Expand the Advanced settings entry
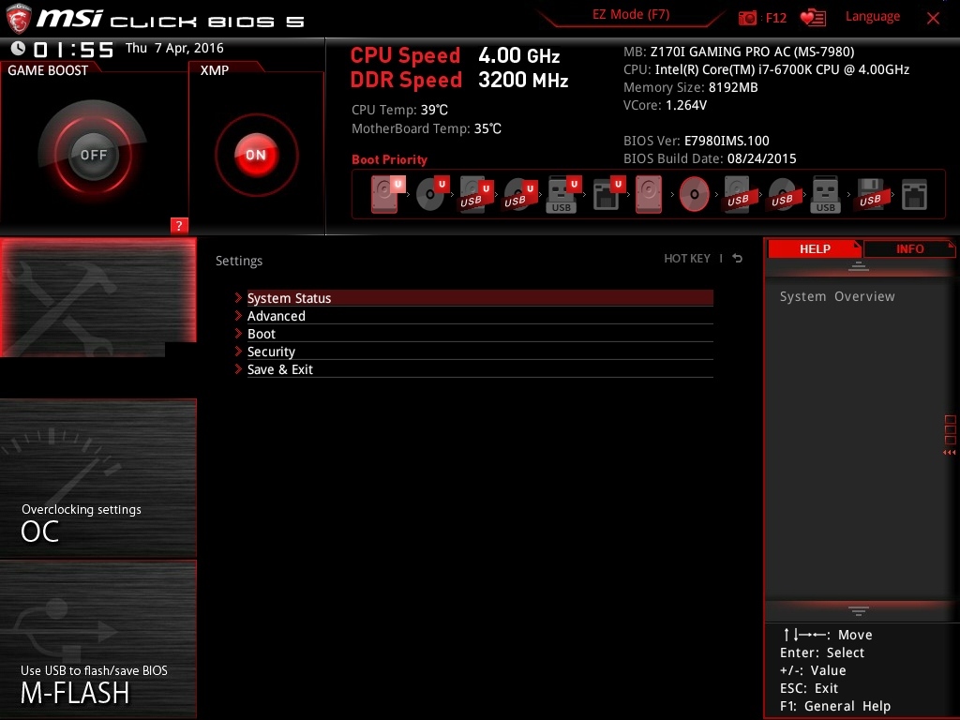This screenshot has width=960, height=720. [480, 316]
